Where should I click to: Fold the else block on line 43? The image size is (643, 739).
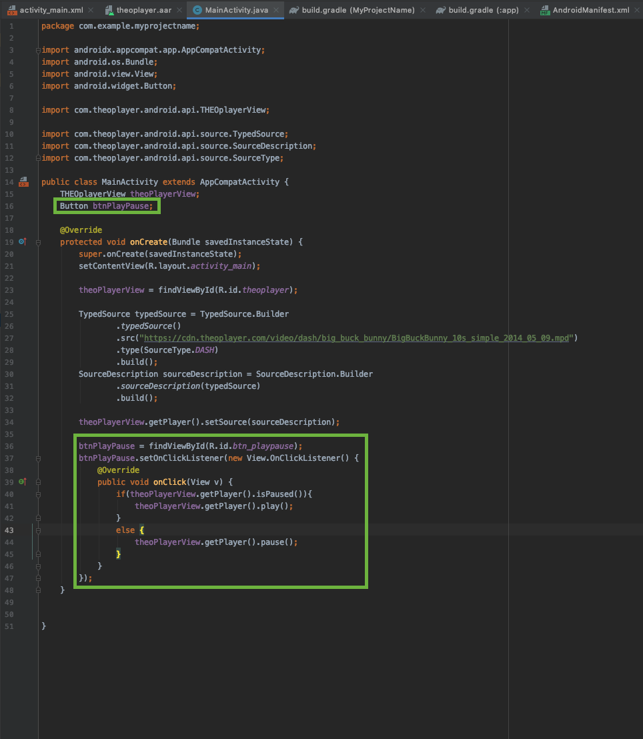pos(38,530)
